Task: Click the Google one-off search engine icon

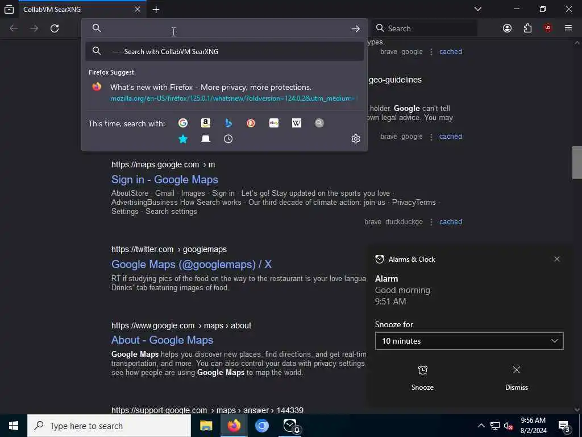Action: pyautogui.click(x=183, y=123)
